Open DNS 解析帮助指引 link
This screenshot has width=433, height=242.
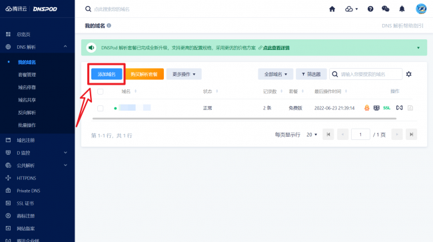click(x=402, y=26)
